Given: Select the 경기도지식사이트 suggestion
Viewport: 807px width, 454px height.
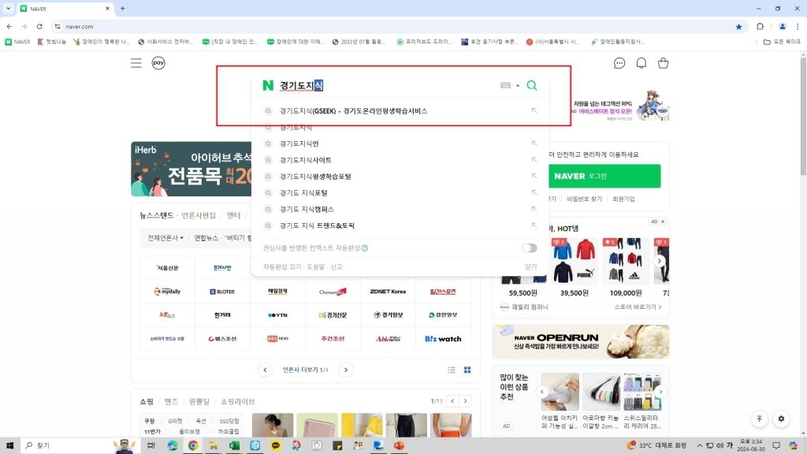Looking at the screenshot, I should point(306,160).
